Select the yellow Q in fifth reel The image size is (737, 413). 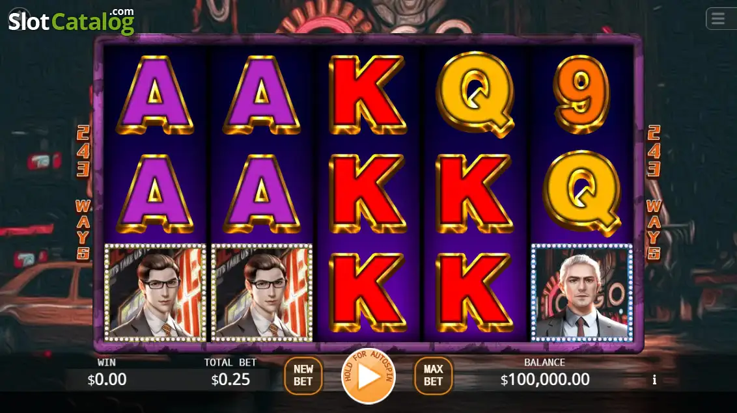click(x=582, y=193)
